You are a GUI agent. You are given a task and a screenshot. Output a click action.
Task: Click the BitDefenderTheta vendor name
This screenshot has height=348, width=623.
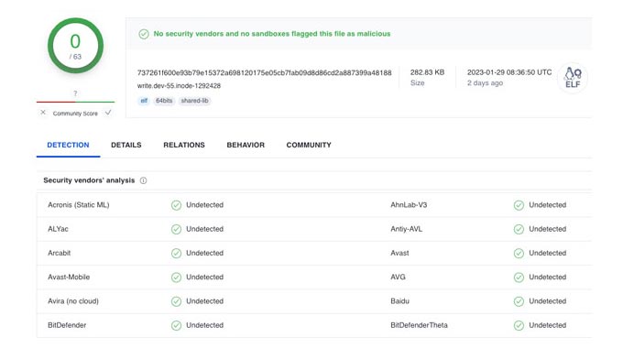coord(419,325)
